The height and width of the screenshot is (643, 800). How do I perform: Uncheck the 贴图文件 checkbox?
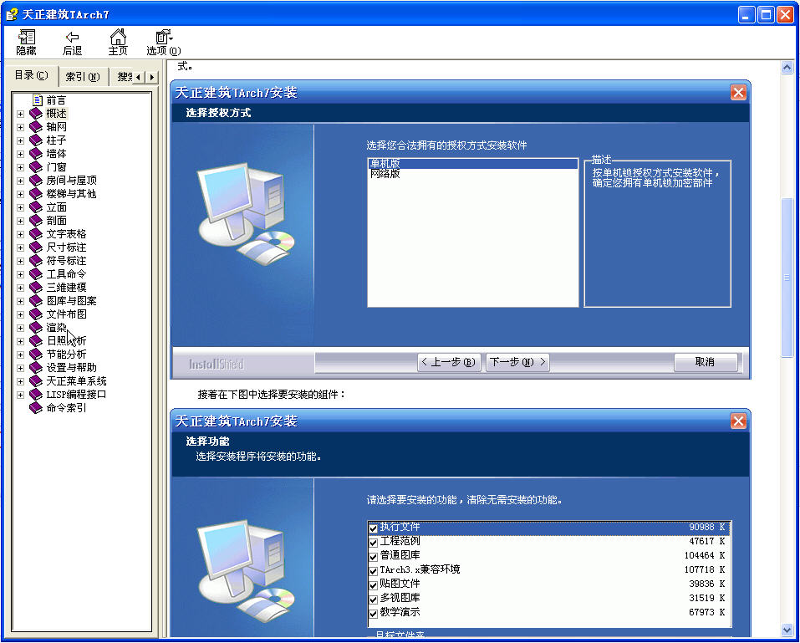click(373, 584)
